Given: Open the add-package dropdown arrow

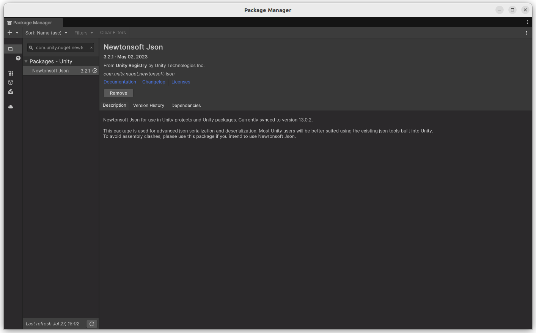Looking at the screenshot, I should click(x=17, y=33).
